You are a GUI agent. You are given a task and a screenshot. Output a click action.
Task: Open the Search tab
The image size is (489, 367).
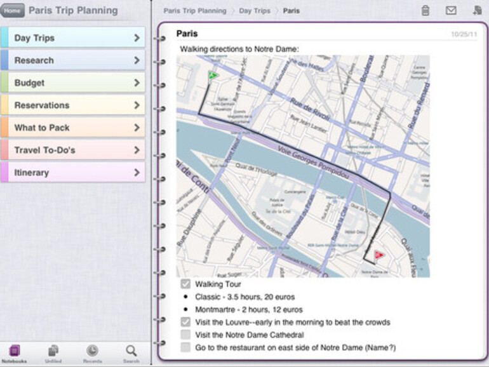(131, 354)
